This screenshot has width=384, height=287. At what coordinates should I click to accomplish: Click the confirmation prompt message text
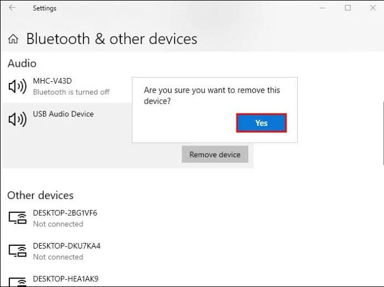pyautogui.click(x=212, y=95)
